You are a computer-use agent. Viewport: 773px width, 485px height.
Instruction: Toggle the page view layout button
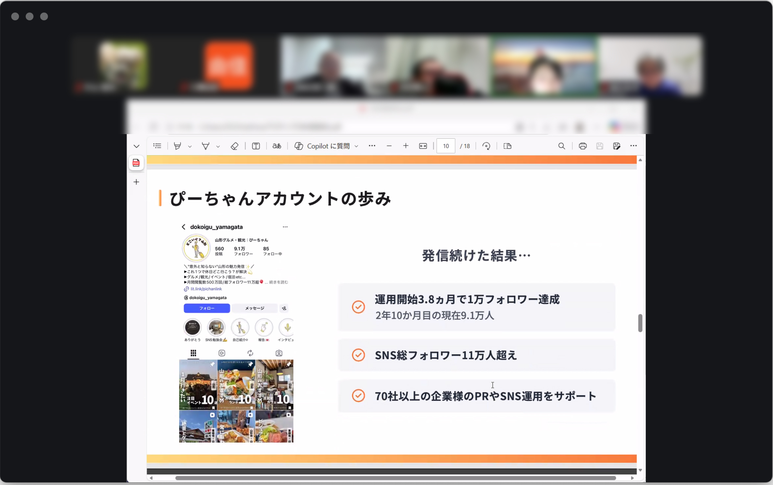pyautogui.click(x=507, y=146)
